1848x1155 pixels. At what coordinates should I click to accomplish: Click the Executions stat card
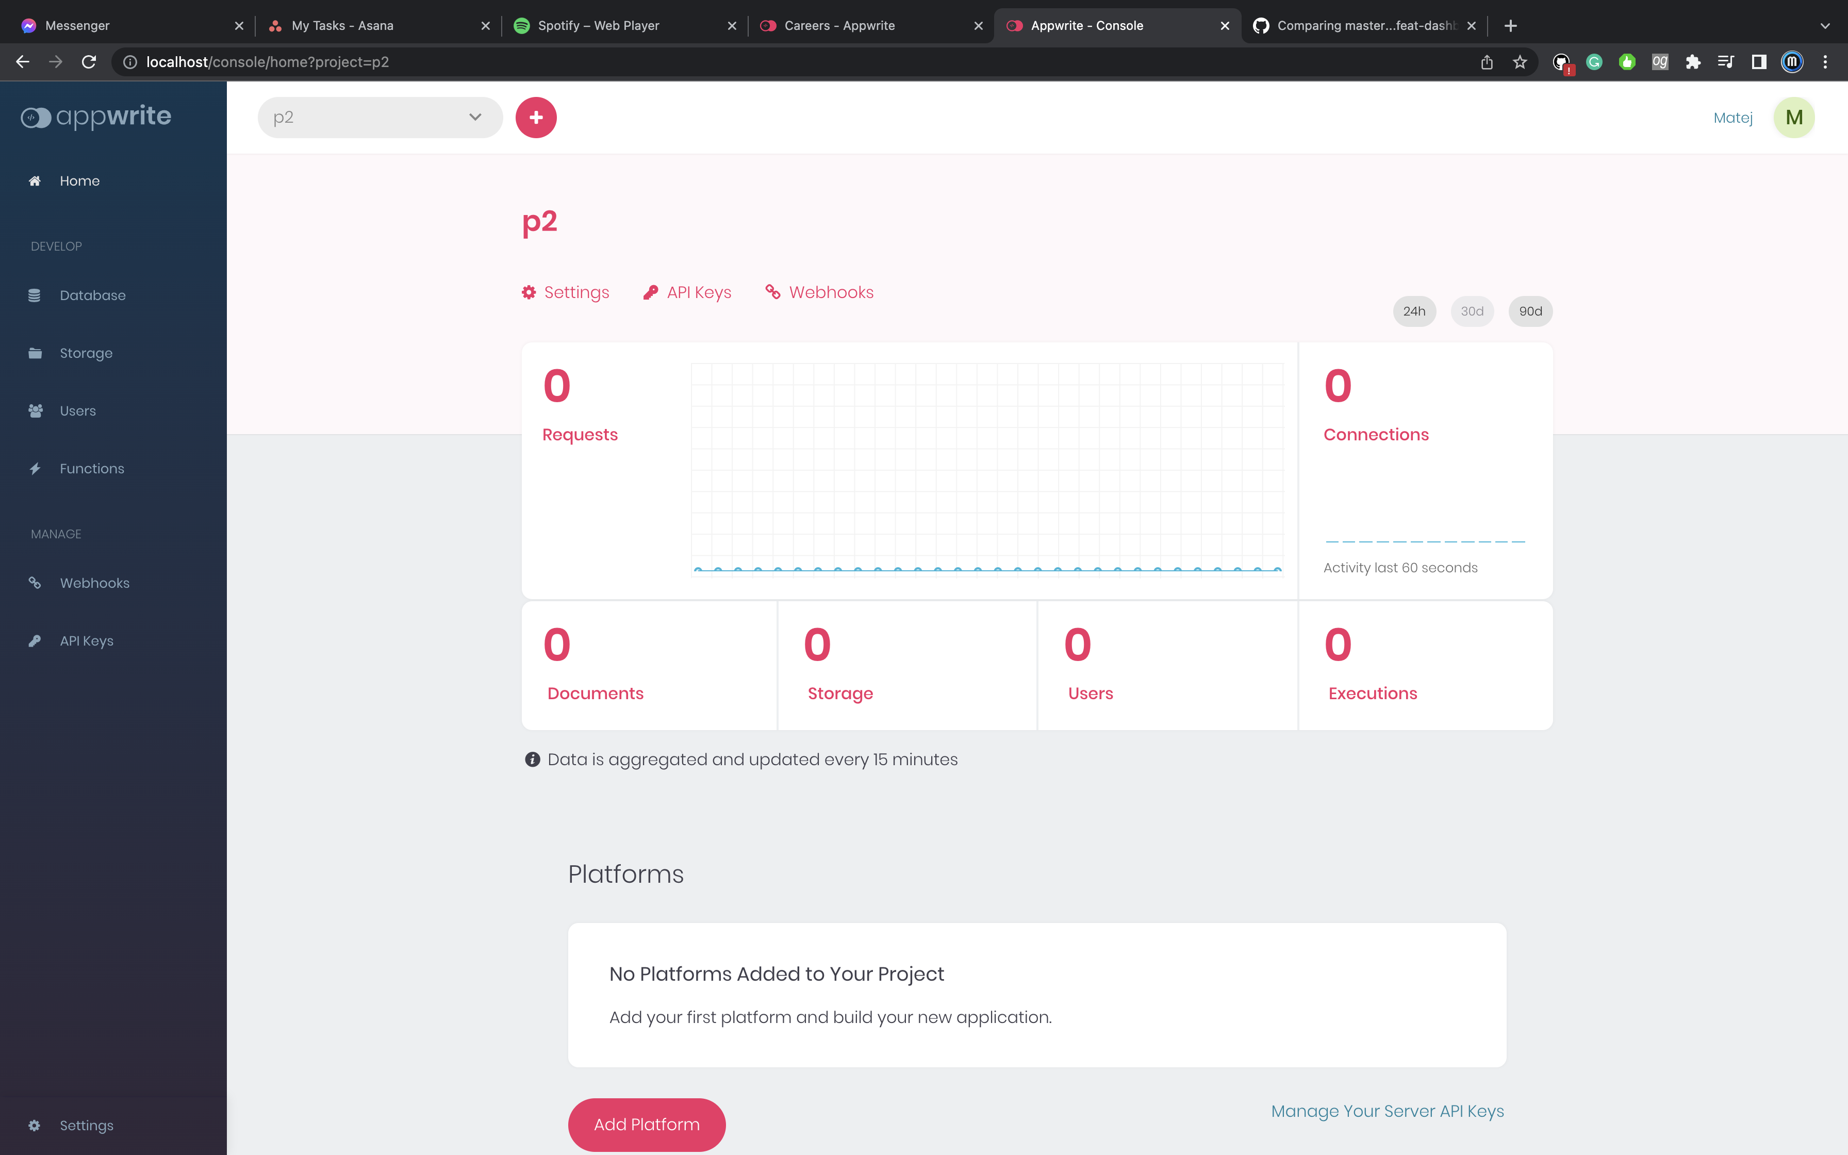tap(1426, 665)
